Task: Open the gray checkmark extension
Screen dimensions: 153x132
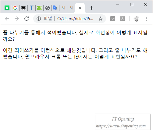Action: pos(113,19)
